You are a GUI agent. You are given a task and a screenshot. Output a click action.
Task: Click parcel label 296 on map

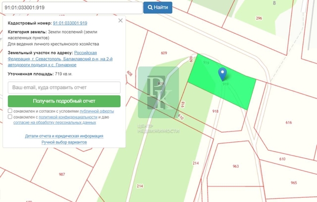pos(259,18)
